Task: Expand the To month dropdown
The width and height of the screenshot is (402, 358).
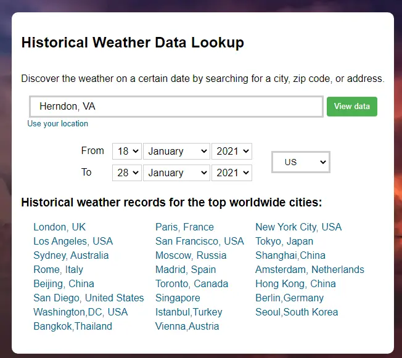Action: click(x=176, y=173)
